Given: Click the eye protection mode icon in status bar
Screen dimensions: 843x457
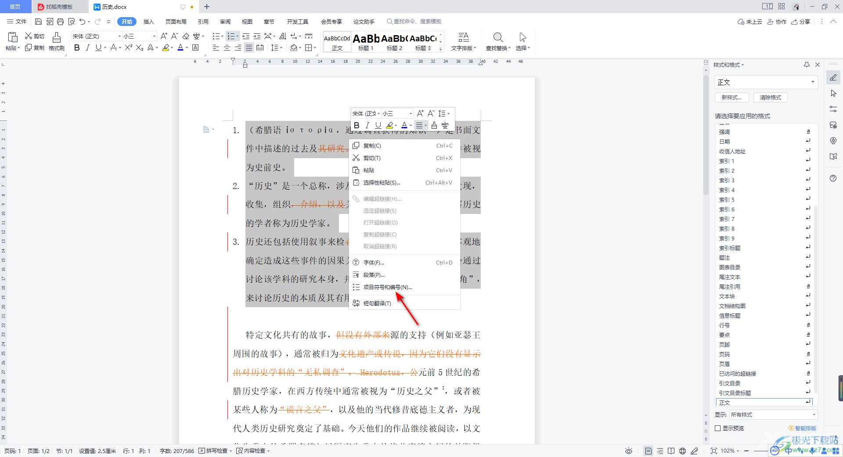Looking at the screenshot, I should point(629,451).
